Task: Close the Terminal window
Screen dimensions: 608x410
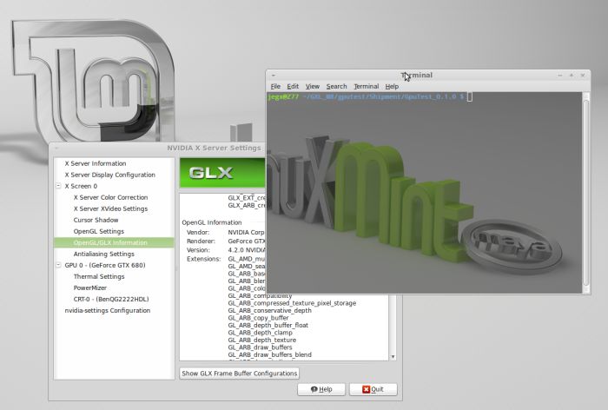Action: click(x=583, y=76)
